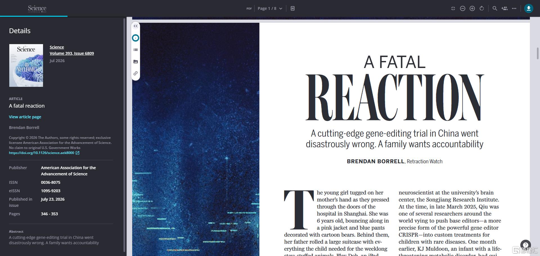Open the Science journal link
This screenshot has height=256, width=540.
tap(57, 47)
